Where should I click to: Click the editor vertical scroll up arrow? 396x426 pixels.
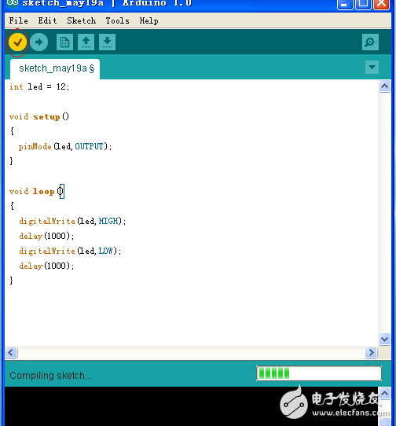[x=384, y=86]
